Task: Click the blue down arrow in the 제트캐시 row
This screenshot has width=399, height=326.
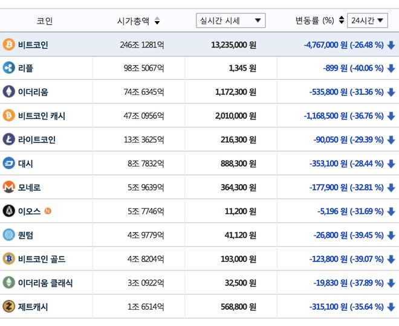Action: (391, 307)
